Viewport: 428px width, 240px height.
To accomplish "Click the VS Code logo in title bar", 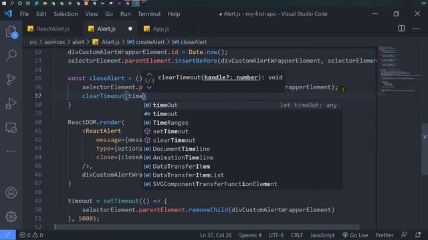I will click(8, 13).
